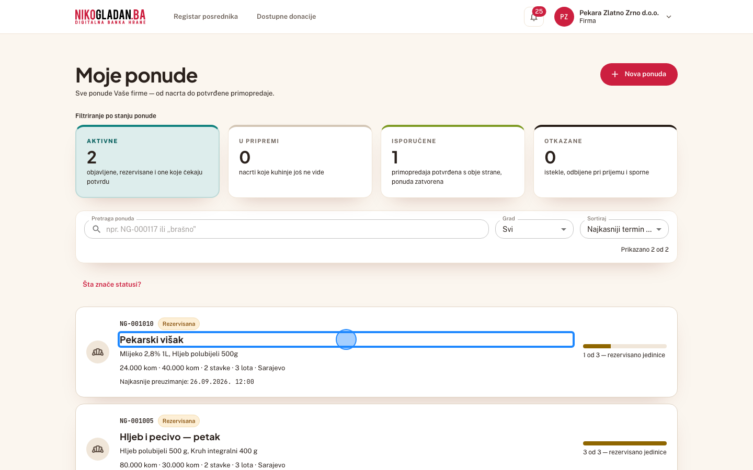Filter by Otkazane offers

(x=606, y=161)
